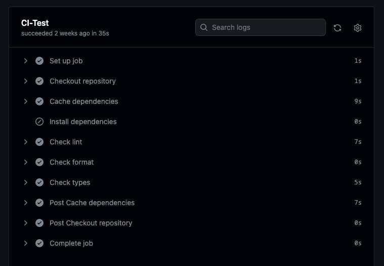The height and width of the screenshot is (266, 384).
Task: Expand the Post Cache dependencies chevron
Action: [x=26, y=203]
